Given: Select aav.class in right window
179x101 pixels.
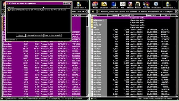Looking at the screenshot, I should pos(97,80).
